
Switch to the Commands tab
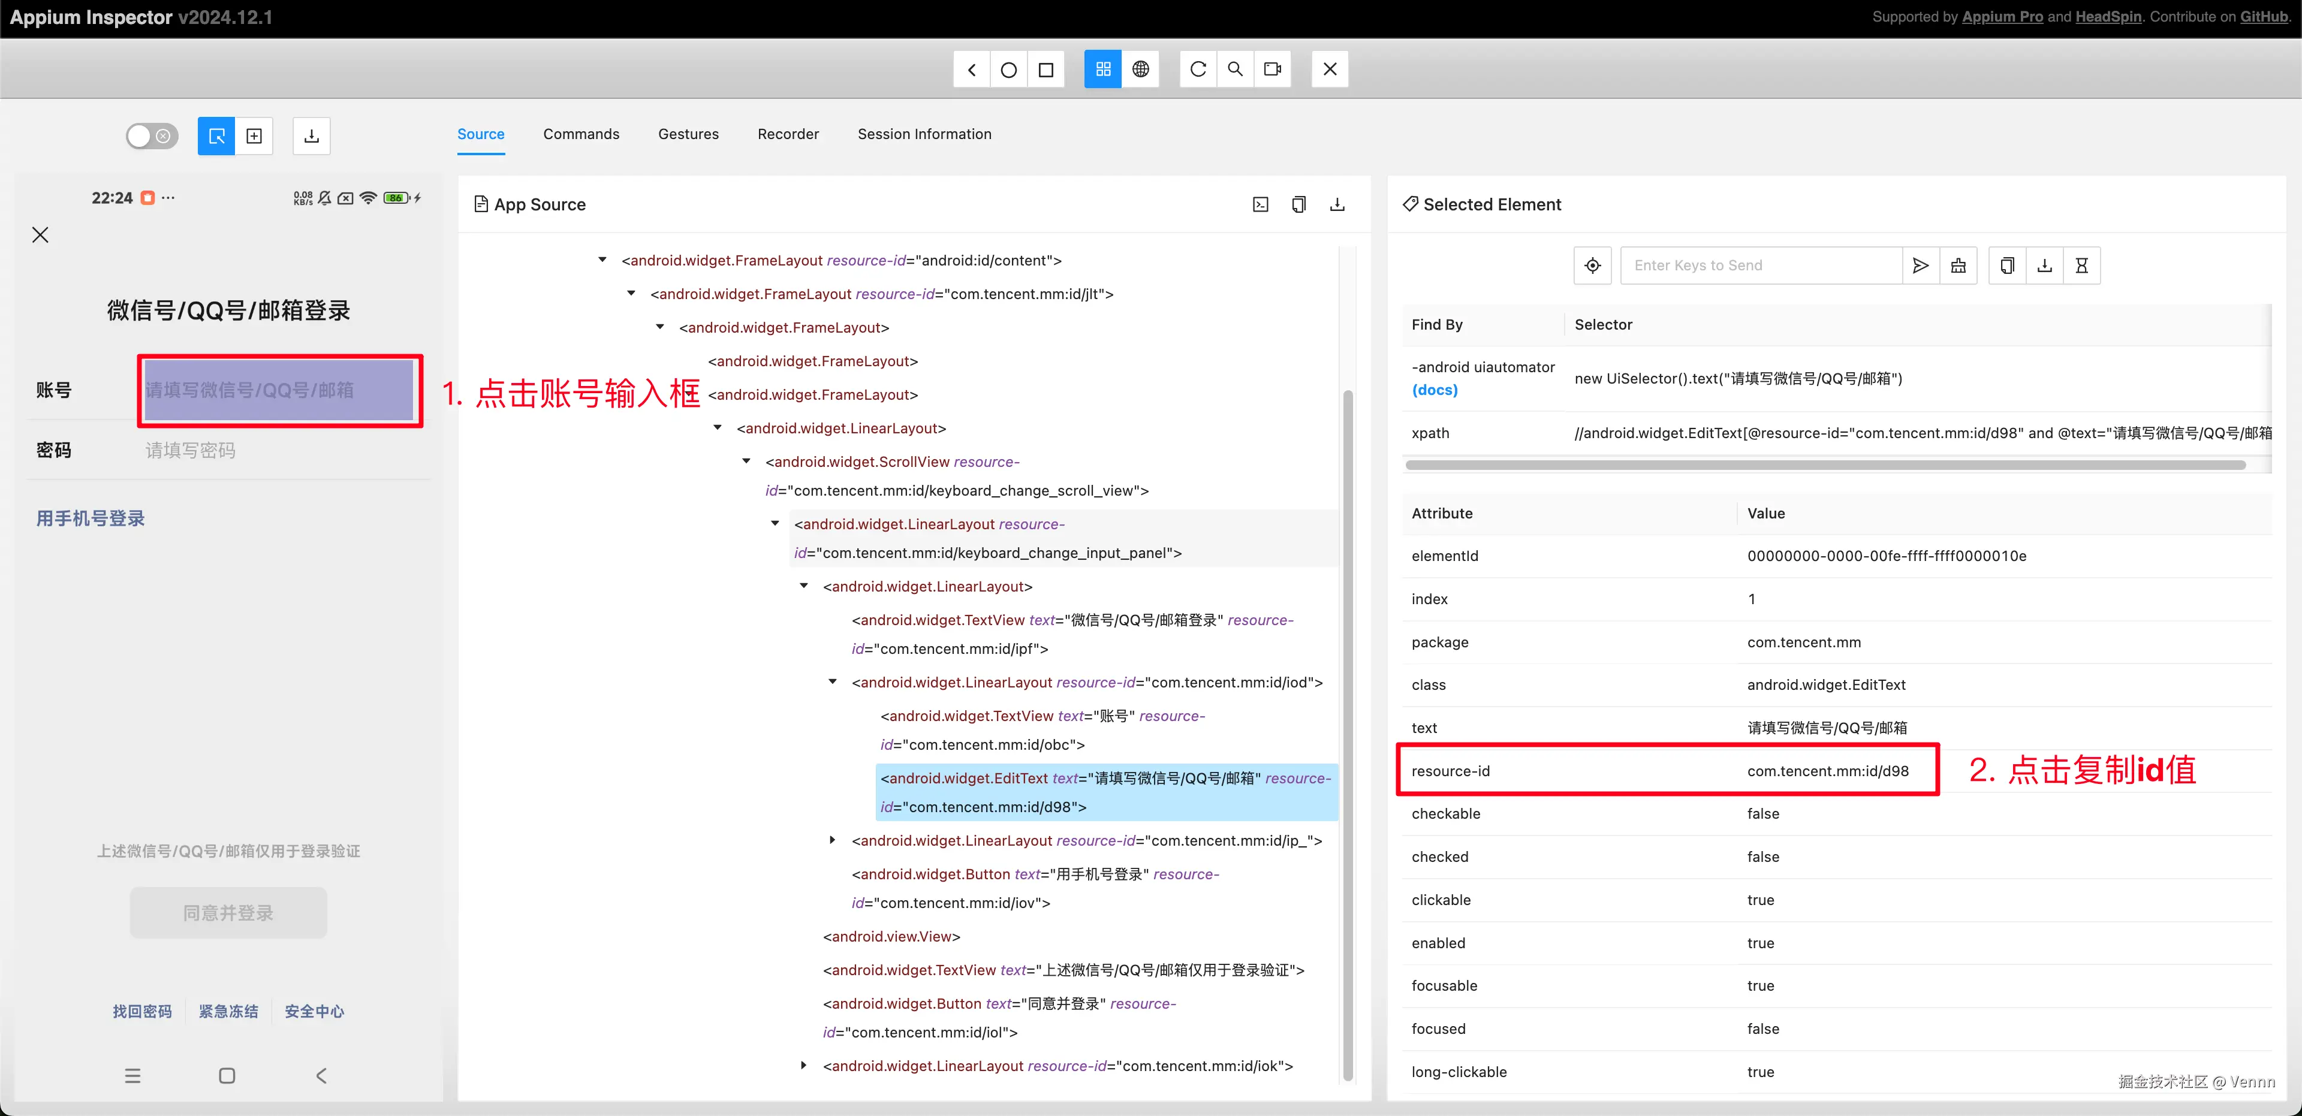click(x=581, y=134)
